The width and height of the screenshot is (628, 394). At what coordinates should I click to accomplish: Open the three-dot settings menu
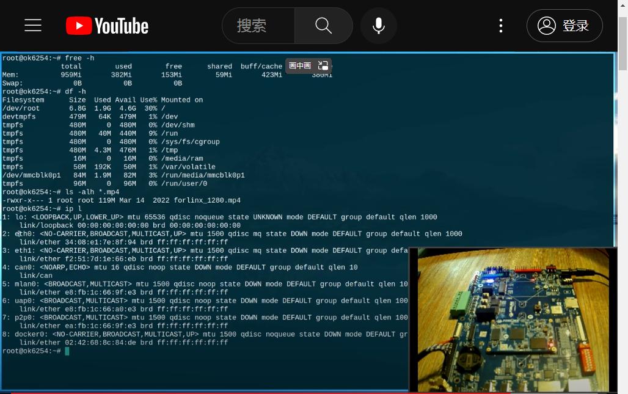[x=501, y=26]
